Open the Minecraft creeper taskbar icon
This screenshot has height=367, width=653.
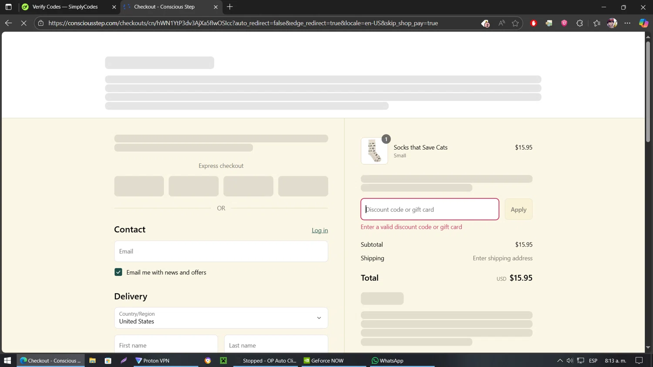[x=223, y=360]
